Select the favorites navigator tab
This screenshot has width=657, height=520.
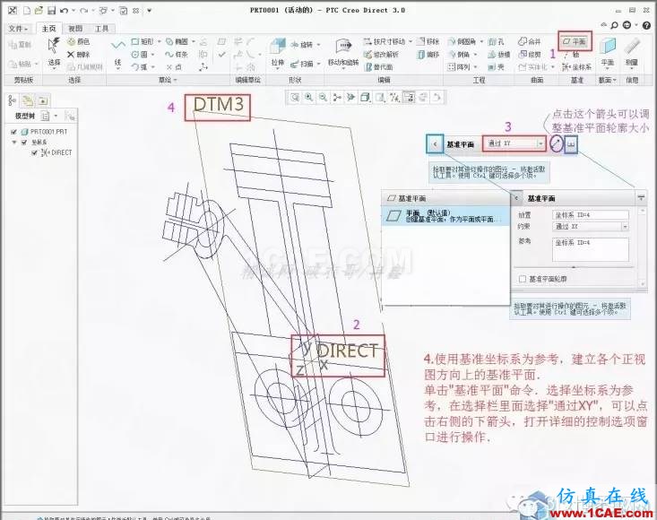43,100
